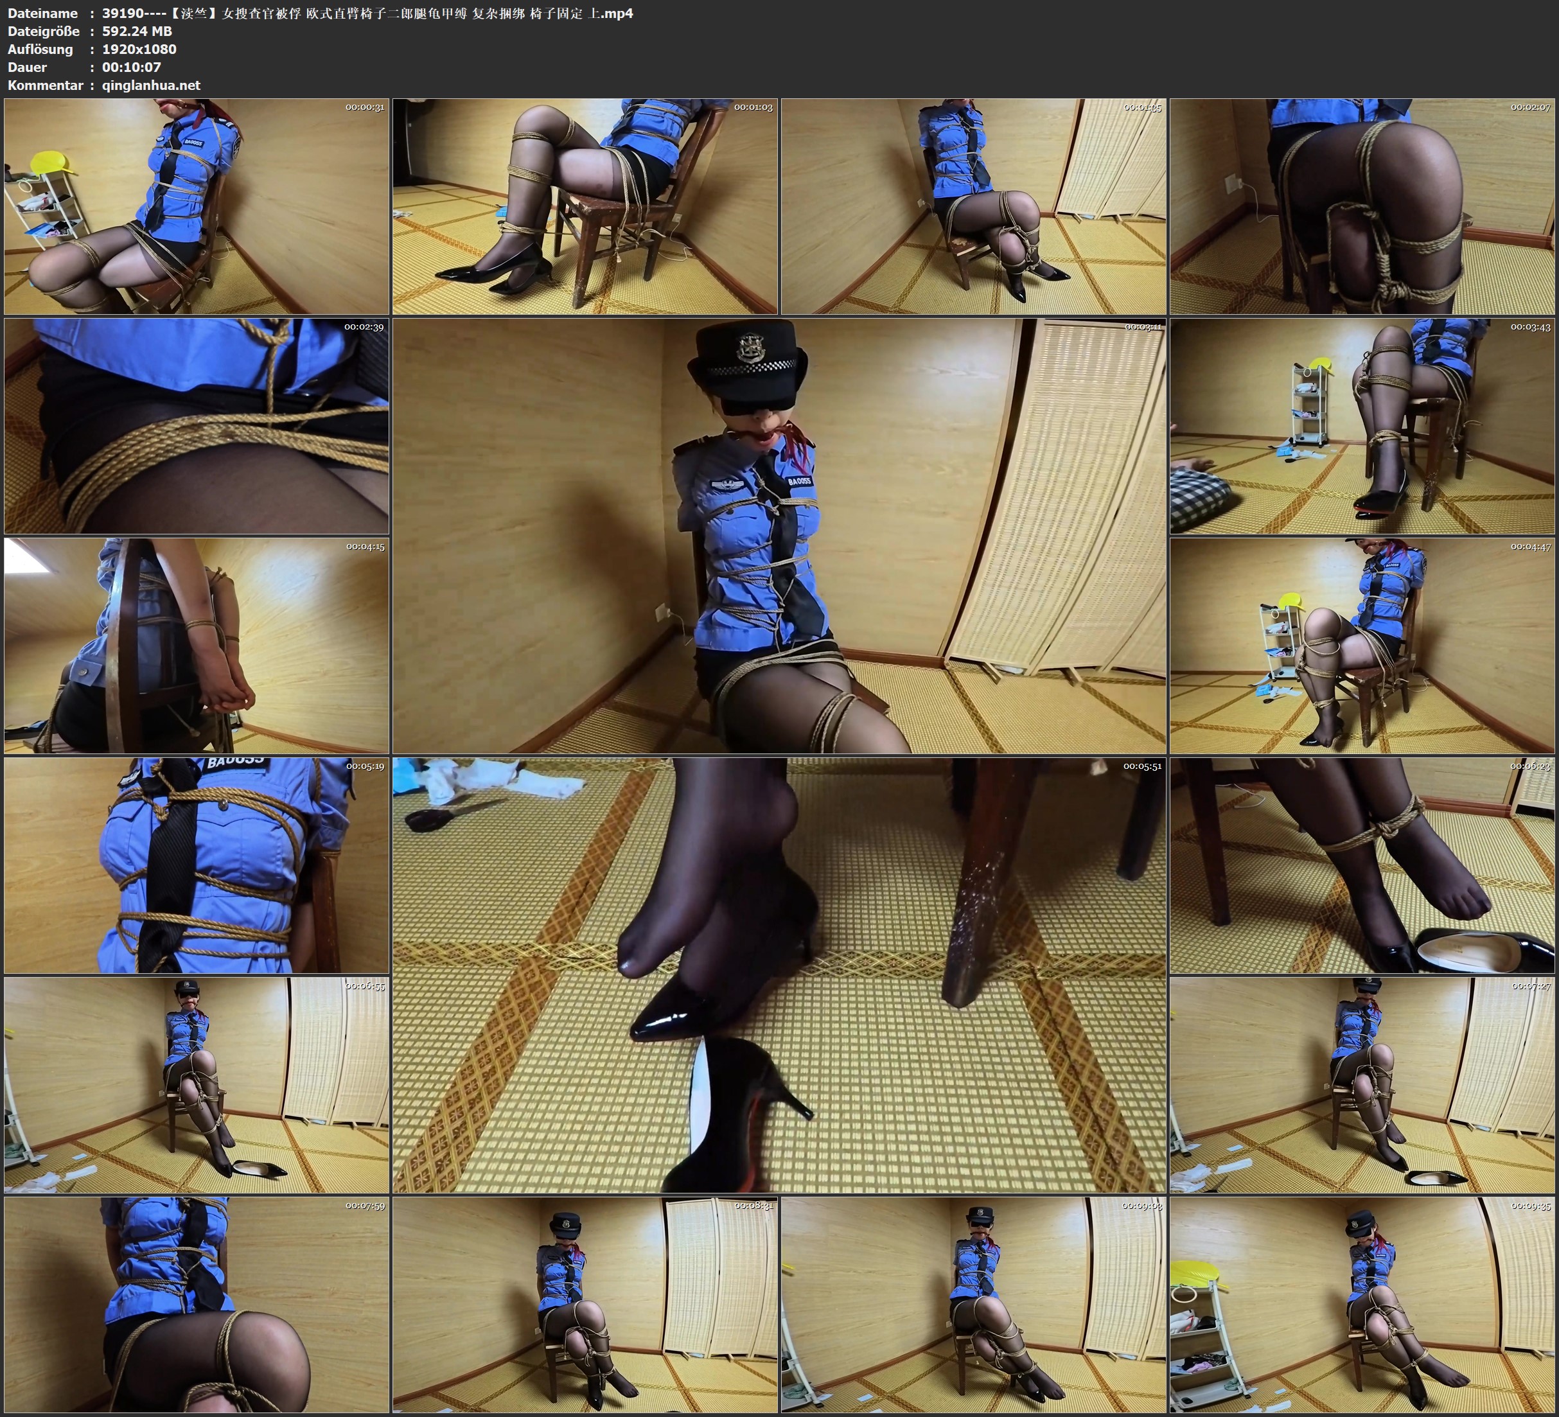Click the 00:02:07 frame thumbnail

point(1362,207)
